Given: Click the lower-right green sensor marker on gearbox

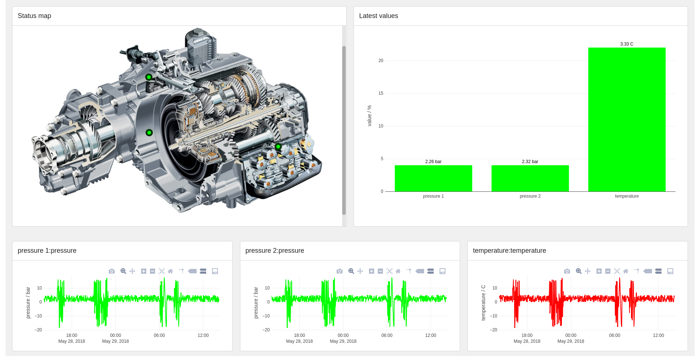Looking at the screenshot, I should (x=278, y=147).
